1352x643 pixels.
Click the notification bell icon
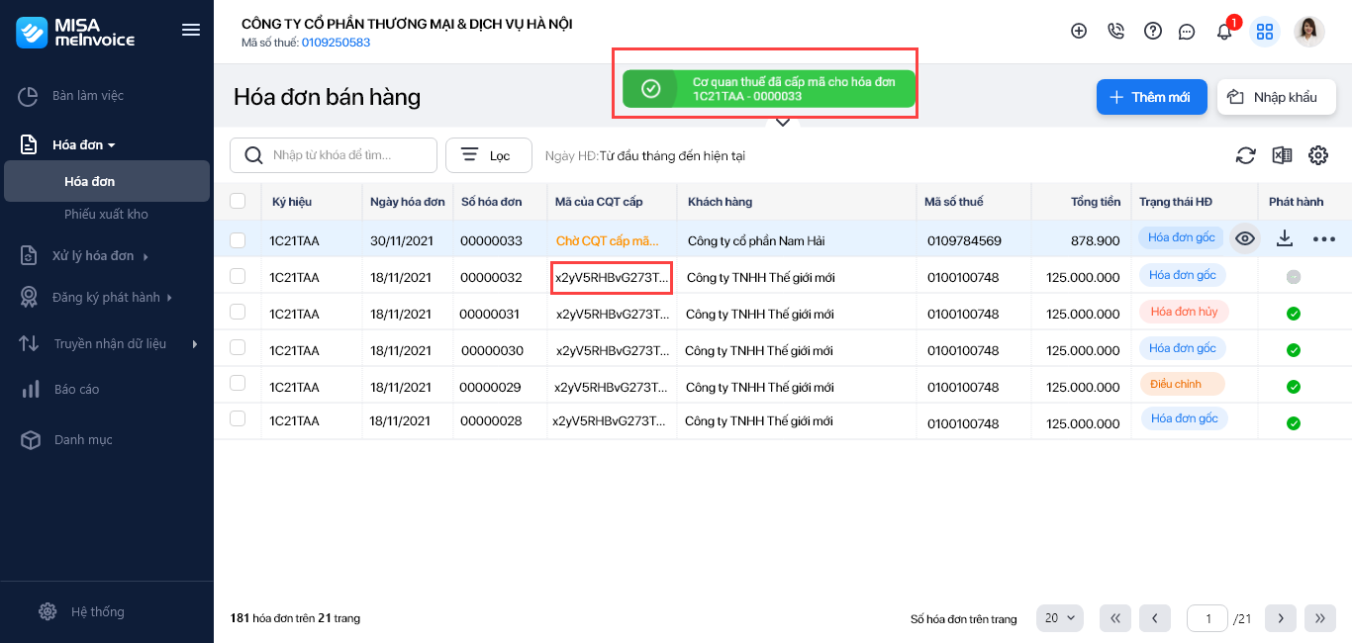(x=1224, y=32)
